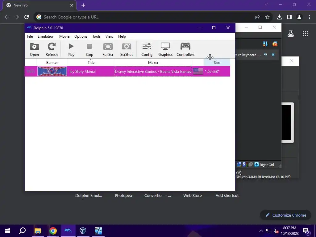
Task: Open a new Chrome tab
Action: tap(83, 6)
